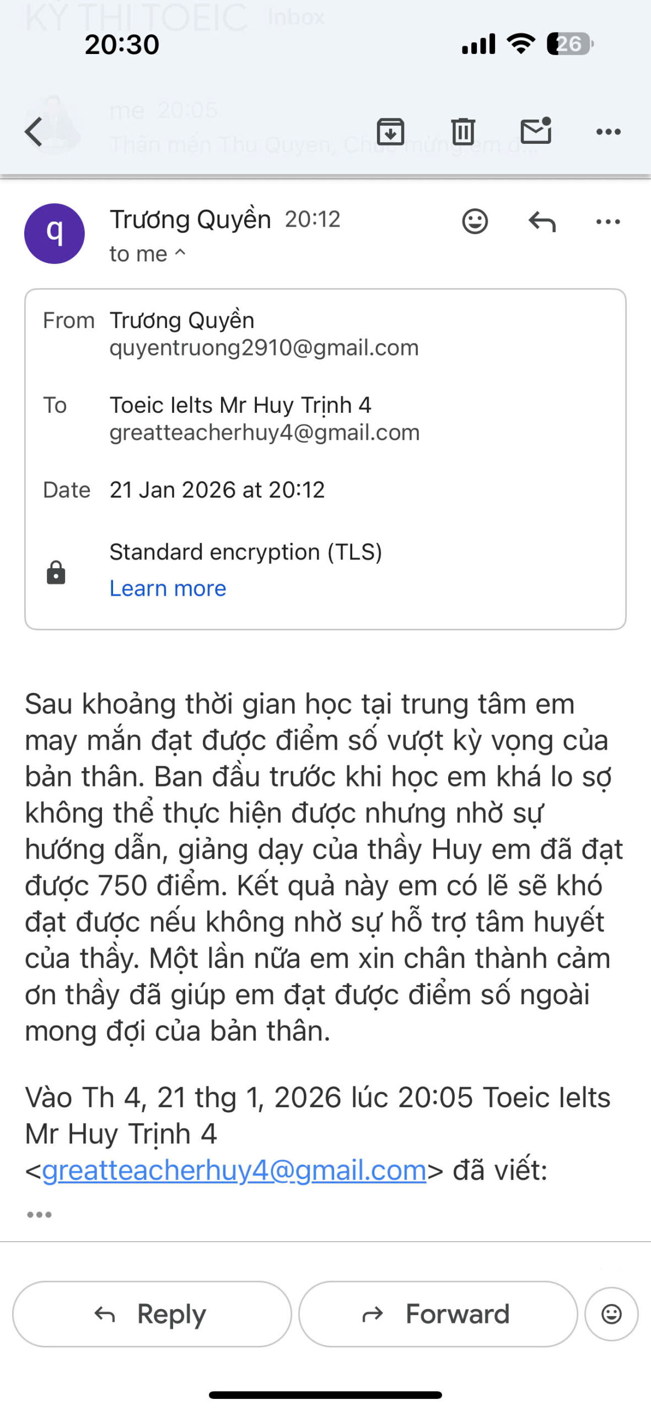Tap the bottom emoji reaction button
Screen dimensions: 651x1411
pyautogui.click(x=611, y=1314)
